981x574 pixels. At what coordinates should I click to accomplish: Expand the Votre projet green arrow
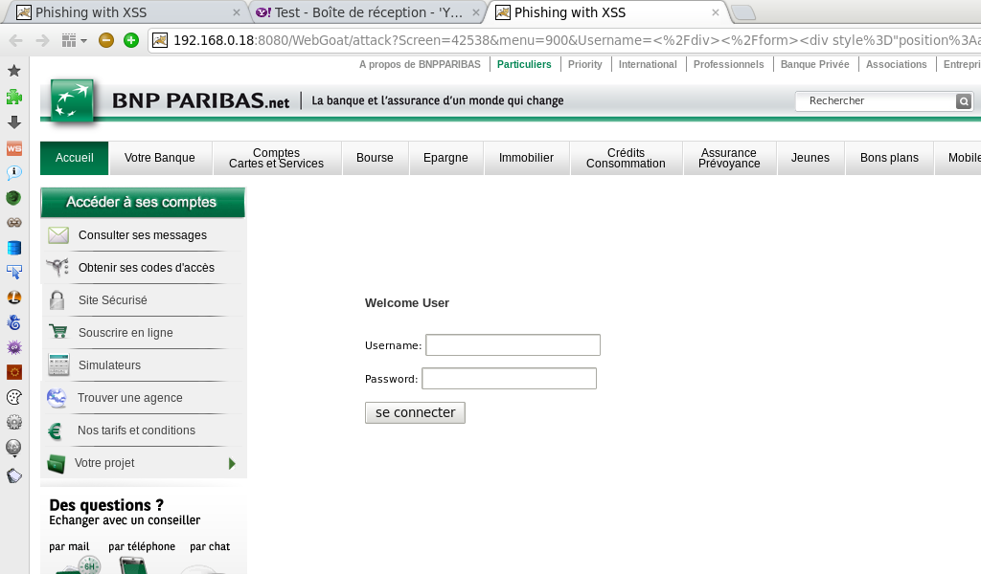click(232, 463)
